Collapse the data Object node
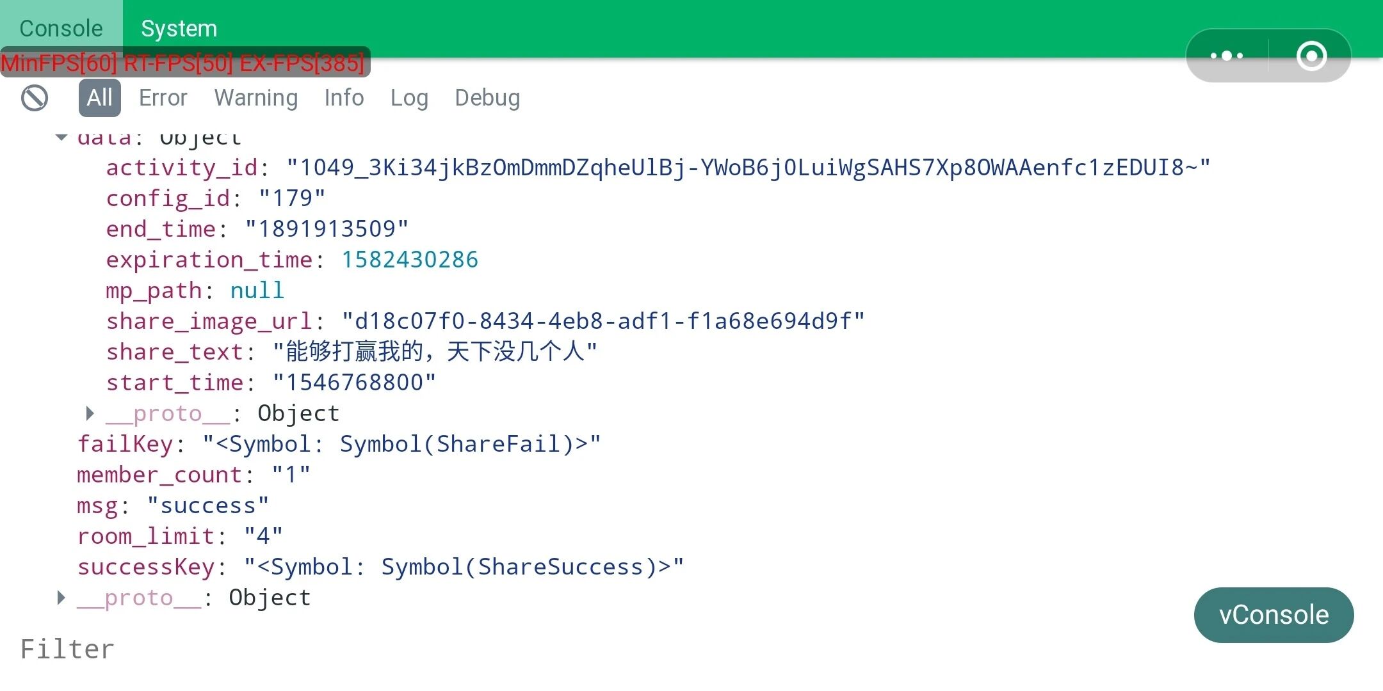The width and height of the screenshot is (1383, 691). pyautogui.click(x=61, y=137)
